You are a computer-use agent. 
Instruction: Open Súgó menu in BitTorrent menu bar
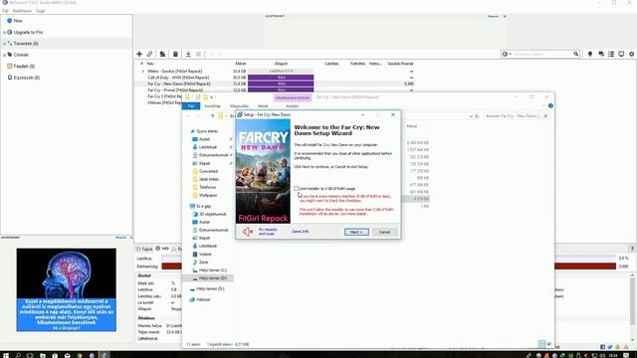pos(41,11)
